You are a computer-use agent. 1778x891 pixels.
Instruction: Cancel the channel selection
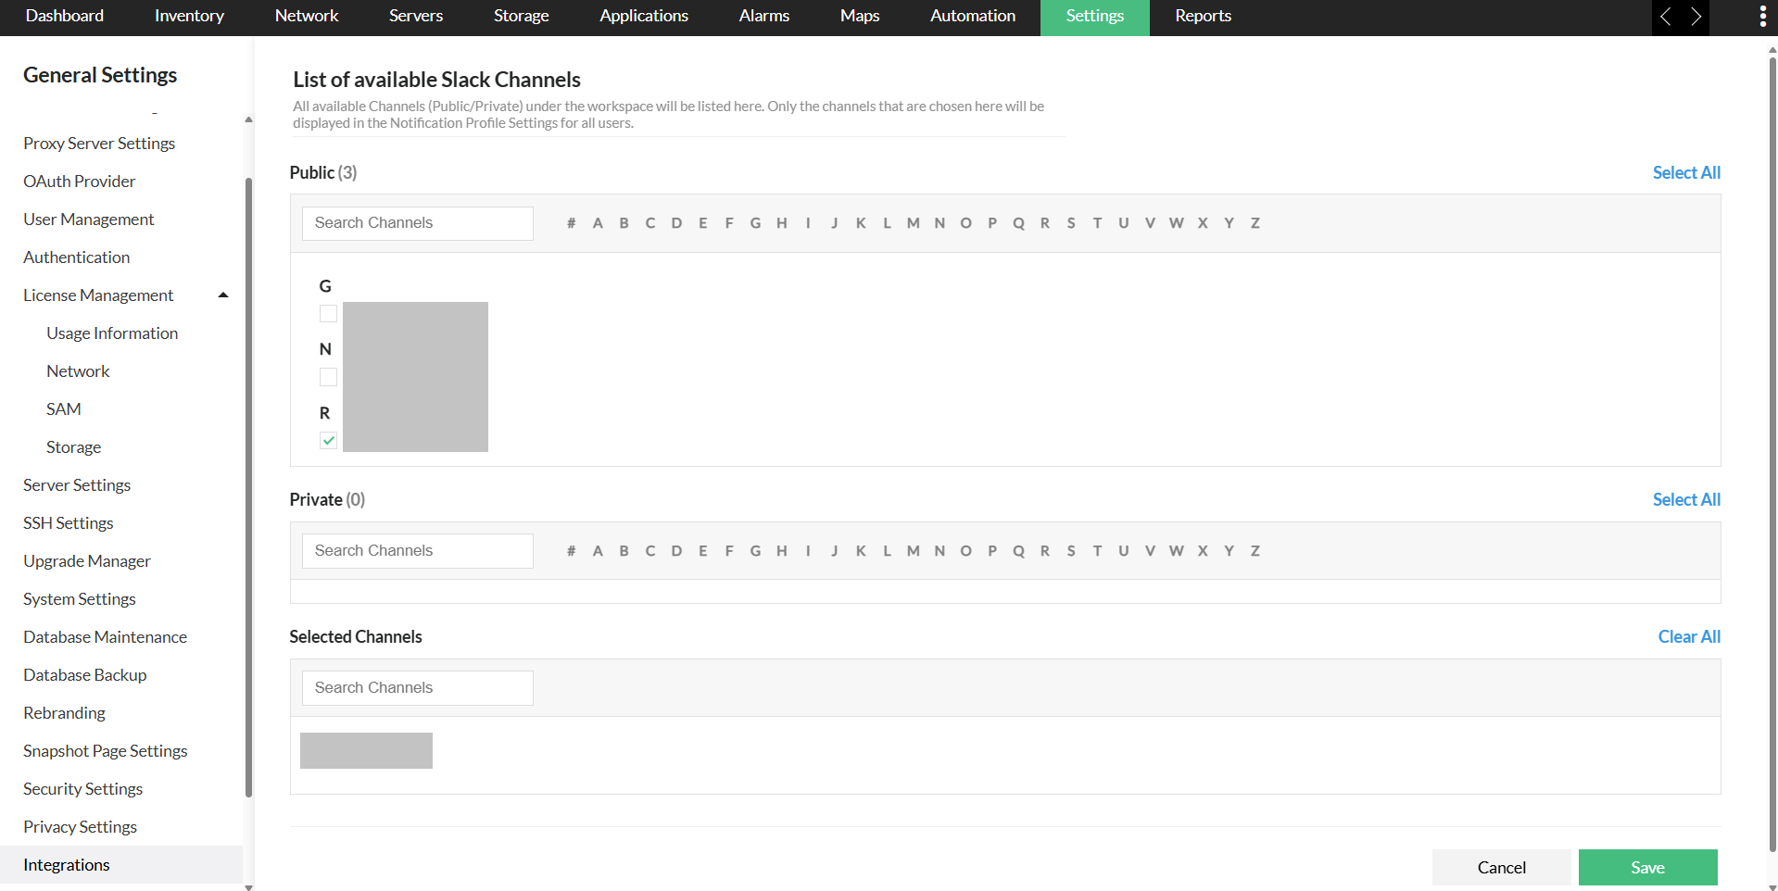(x=1502, y=868)
